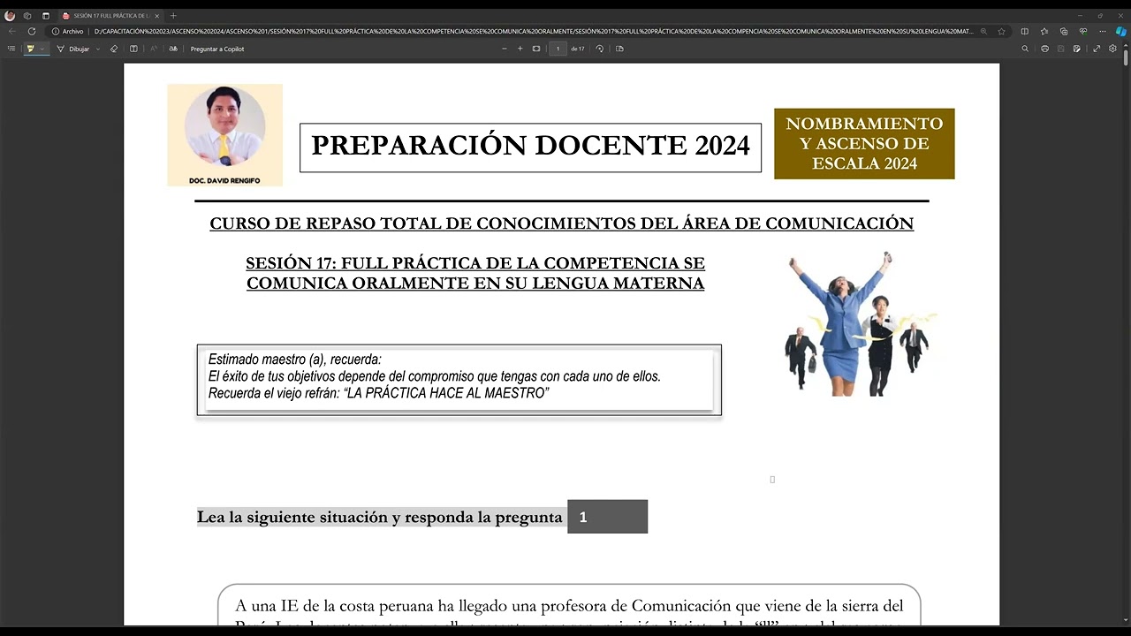Click Lea la siguiente situación text
The width and height of the screenshot is (1131, 636).
click(379, 517)
